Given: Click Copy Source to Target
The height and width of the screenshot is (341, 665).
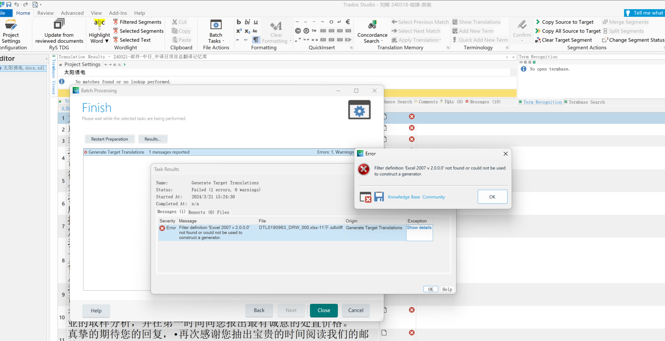Looking at the screenshot, I should (x=564, y=22).
